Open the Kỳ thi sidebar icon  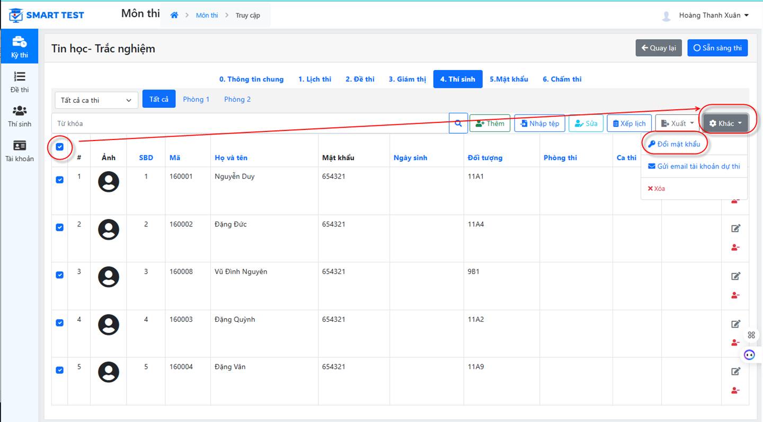(20, 47)
